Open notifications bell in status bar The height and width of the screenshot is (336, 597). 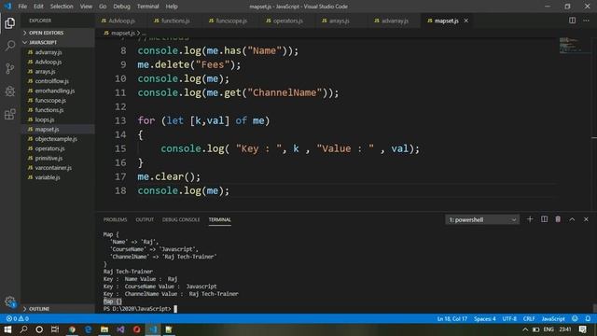[588, 318]
